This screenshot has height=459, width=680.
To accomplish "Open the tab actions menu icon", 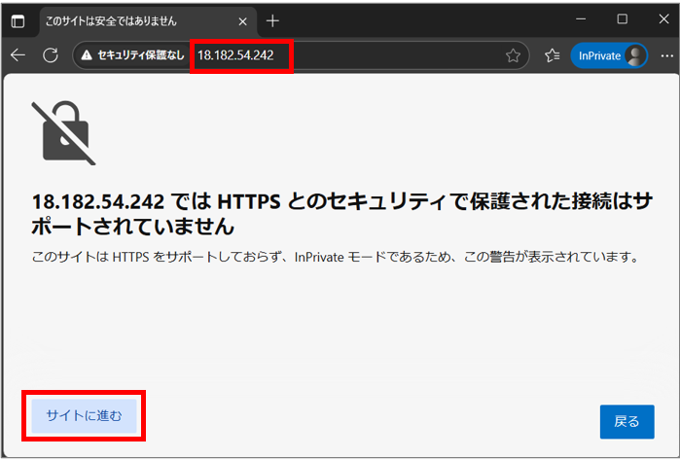I will (18, 20).
